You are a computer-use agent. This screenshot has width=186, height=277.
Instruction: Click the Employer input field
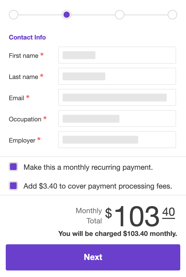click(117, 139)
